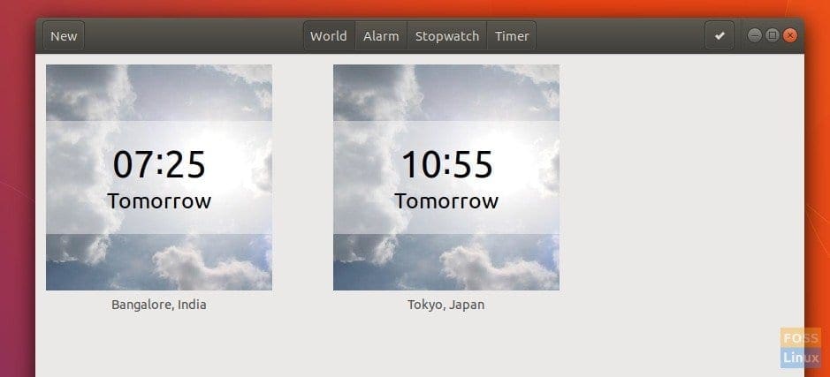Open the Tokyo, Japan clock tile

point(446,177)
